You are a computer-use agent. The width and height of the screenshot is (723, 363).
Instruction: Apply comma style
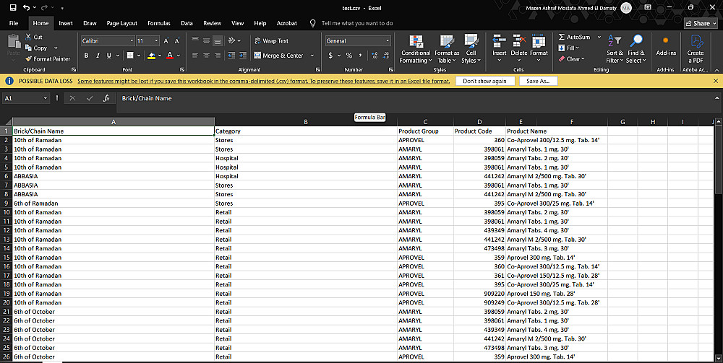[x=360, y=56]
